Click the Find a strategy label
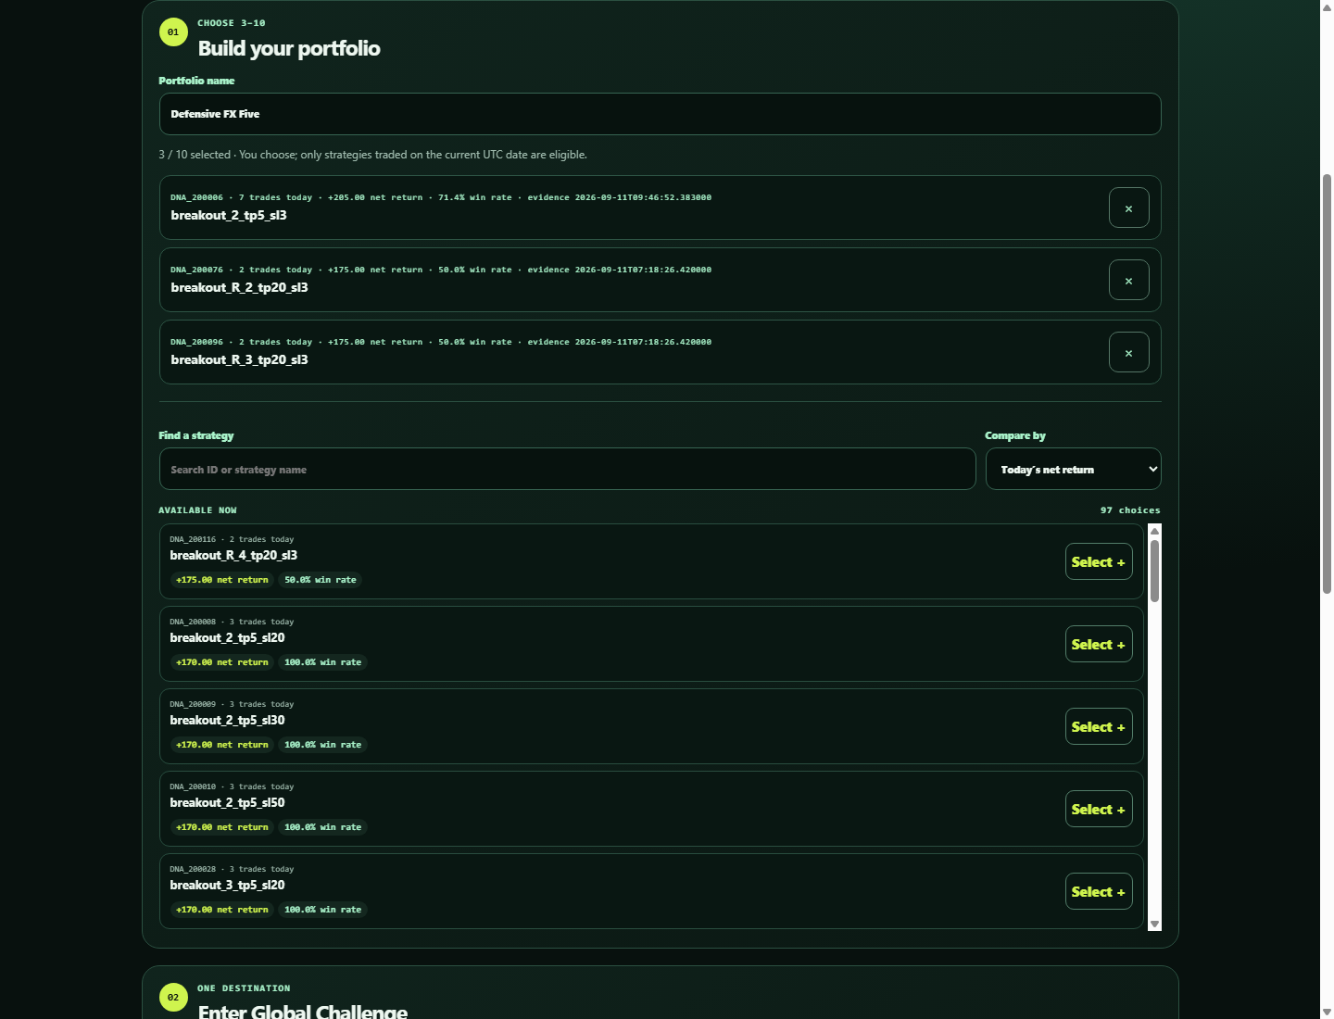 pyautogui.click(x=196, y=435)
